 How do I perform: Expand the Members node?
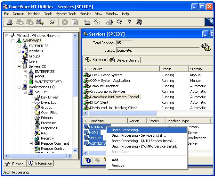[x=19, y=51]
